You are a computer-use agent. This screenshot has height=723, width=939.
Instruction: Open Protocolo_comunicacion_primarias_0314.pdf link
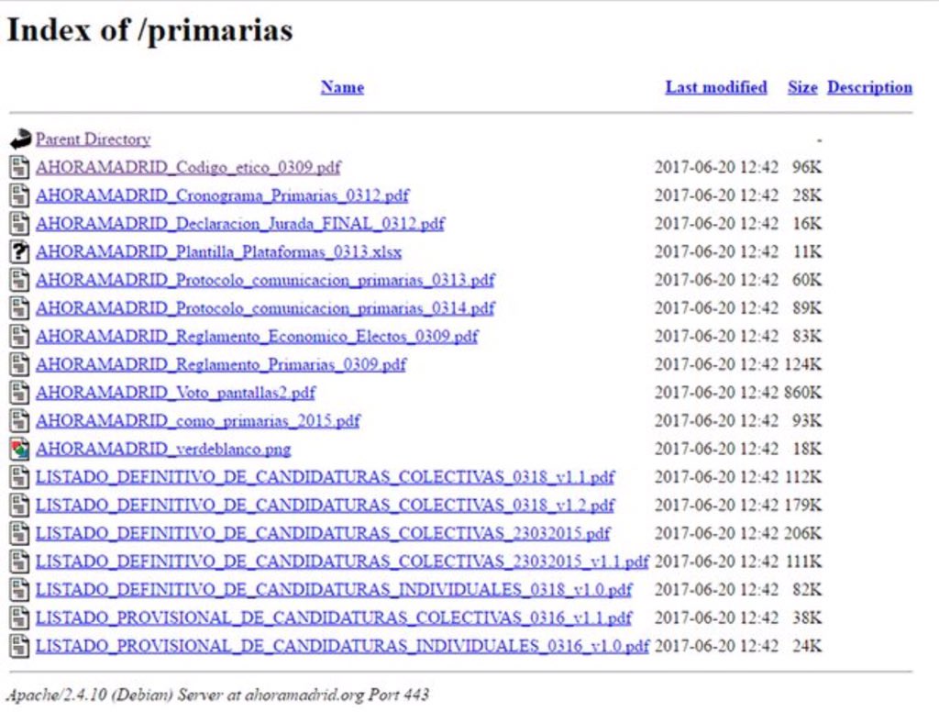pos(265,308)
